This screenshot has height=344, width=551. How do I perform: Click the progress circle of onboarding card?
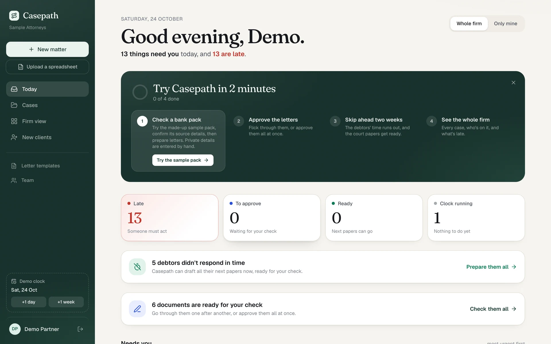(140, 92)
